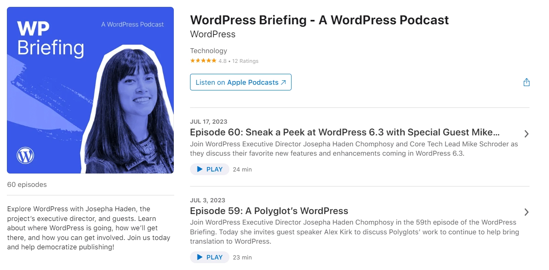Open the Listen on Apple Podcasts button

tap(240, 82)
